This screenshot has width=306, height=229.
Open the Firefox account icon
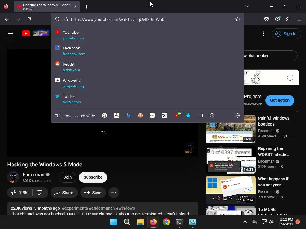click(x=277, y=19)
